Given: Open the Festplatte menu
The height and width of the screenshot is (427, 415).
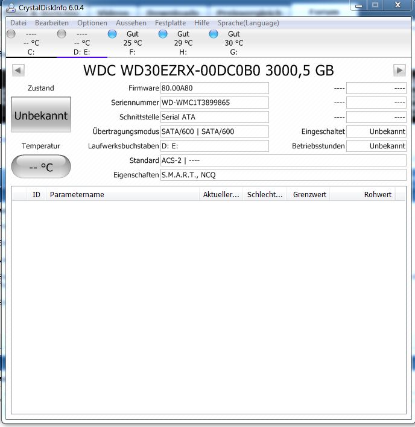Looking at the screenshot, I should [171, 23].
